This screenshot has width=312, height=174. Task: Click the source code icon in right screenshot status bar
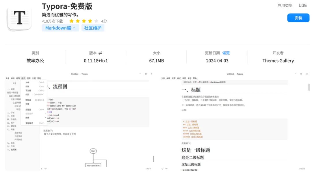click(x=166, y=168)
